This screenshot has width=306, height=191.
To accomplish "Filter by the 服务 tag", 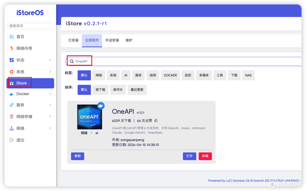I will coord(138,75).
